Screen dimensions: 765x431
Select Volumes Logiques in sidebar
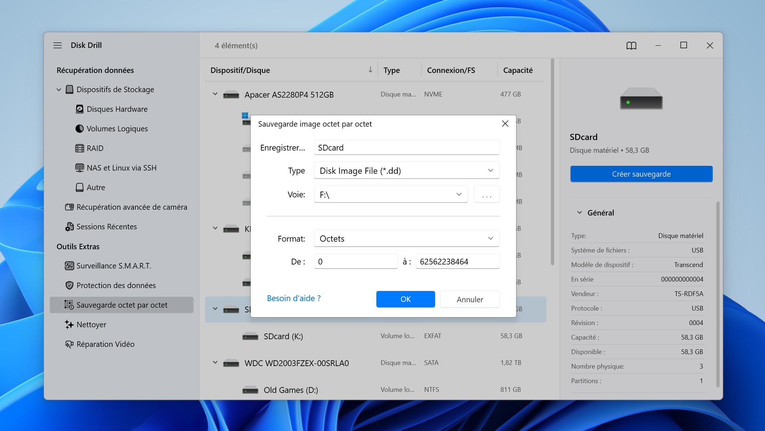tap(117, 129)
